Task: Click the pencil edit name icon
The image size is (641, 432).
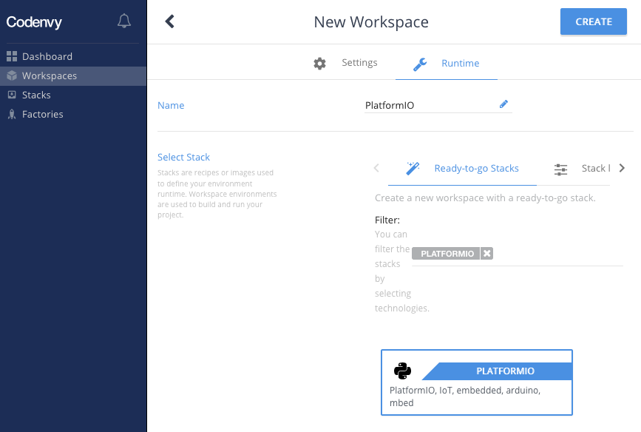Action: point(503,104)
